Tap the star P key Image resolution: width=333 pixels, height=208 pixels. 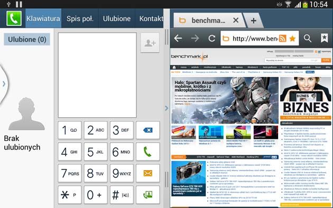tap(70, 195)
